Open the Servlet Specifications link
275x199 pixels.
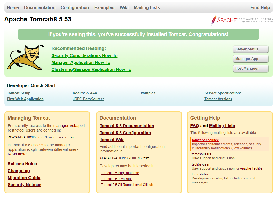[x=223, y=93]
